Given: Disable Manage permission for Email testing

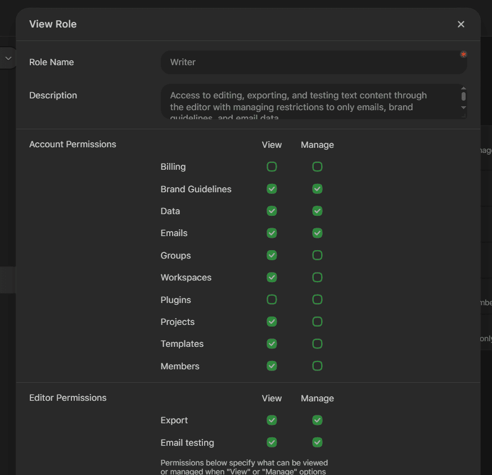Looking at the screenshot, I should [317, 442].
